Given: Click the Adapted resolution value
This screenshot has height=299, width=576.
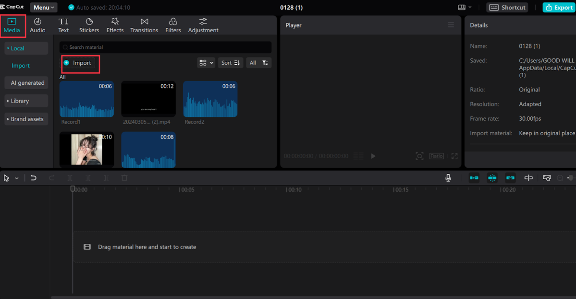Looking at the screenshot, I should pyautogui.click(x=530, y=104).
